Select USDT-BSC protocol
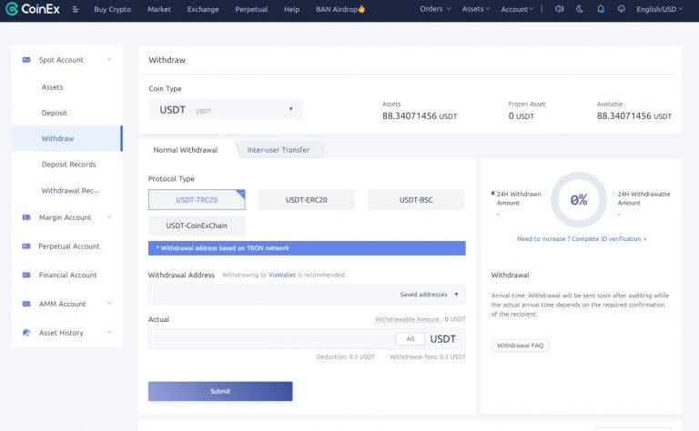Viewport: 699px width, 431px height. [x=416, y=200]
